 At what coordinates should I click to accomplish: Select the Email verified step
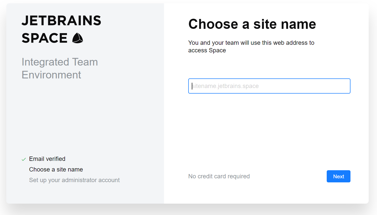pyautogui.click(x=47, y=159)
